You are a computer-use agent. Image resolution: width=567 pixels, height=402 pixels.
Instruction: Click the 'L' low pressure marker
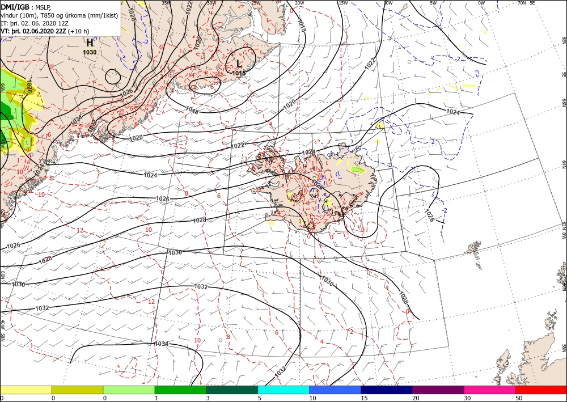(239, 64)
